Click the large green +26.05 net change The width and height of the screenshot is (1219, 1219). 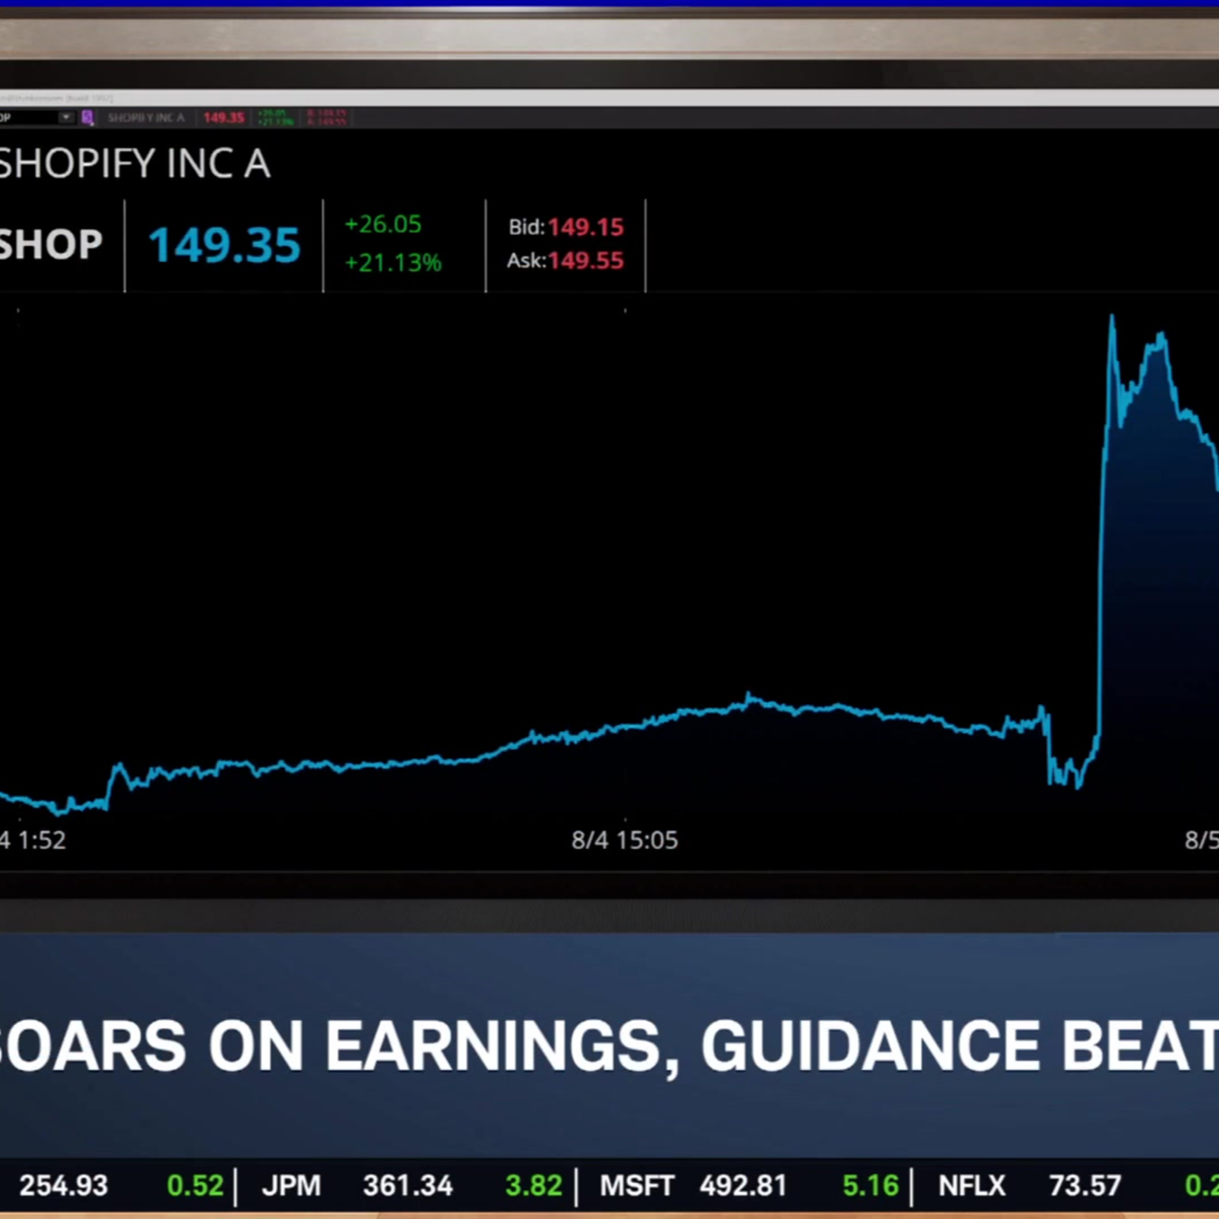(383, 224)
